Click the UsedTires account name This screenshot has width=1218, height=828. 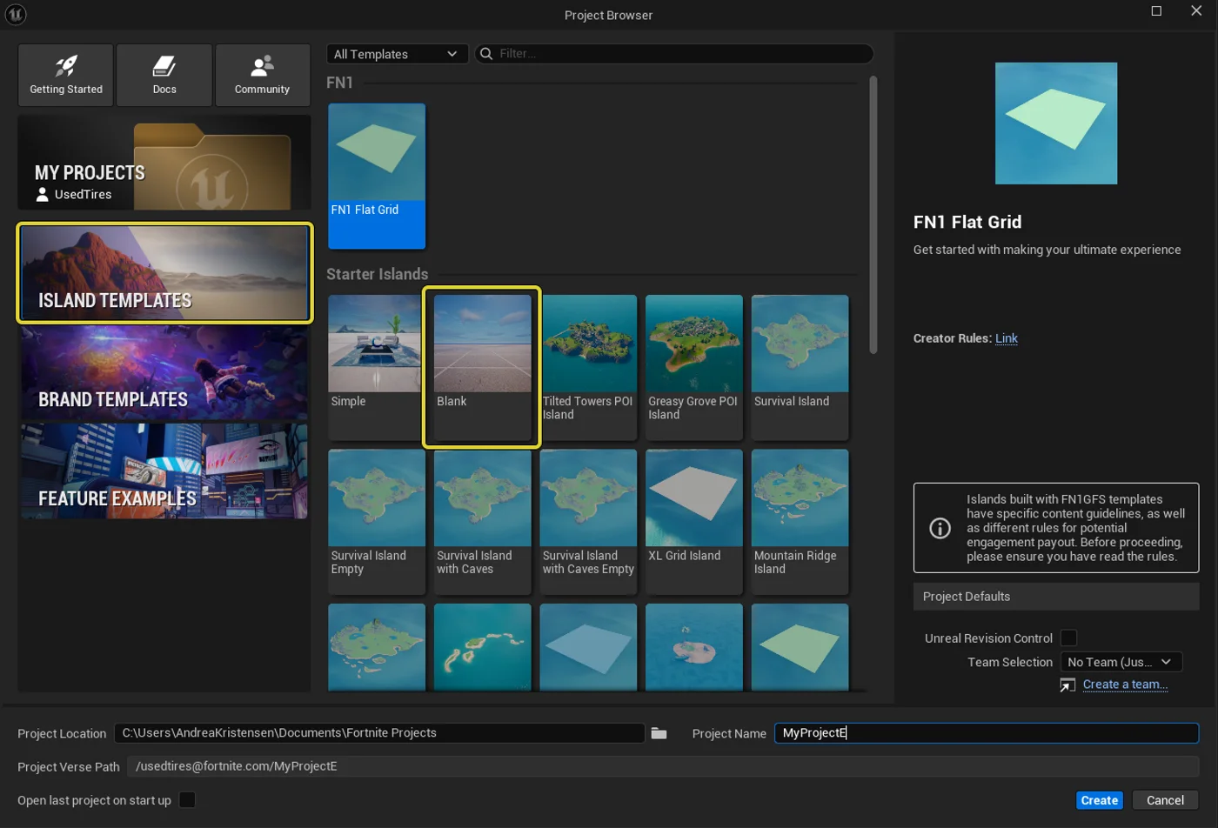[x=84, y=195]
